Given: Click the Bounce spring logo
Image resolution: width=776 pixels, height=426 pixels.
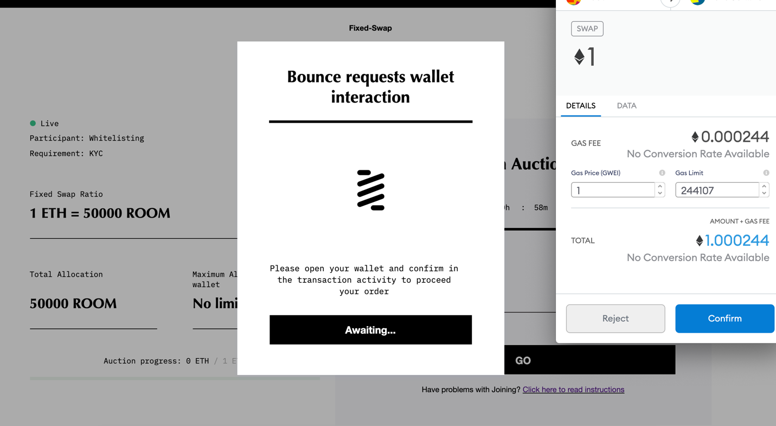Looking at the screenshot, I should pyautogui.click(x=371, y=190).
